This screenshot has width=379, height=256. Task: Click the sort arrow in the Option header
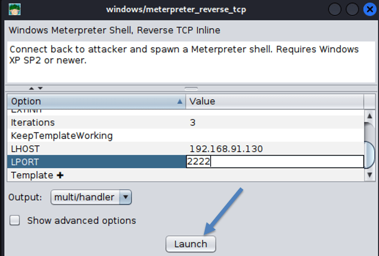click(179, 101)
